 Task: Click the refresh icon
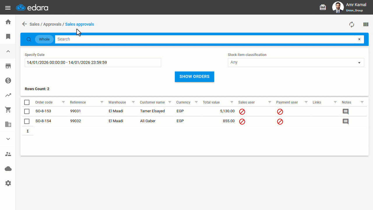tap(352, 24)
